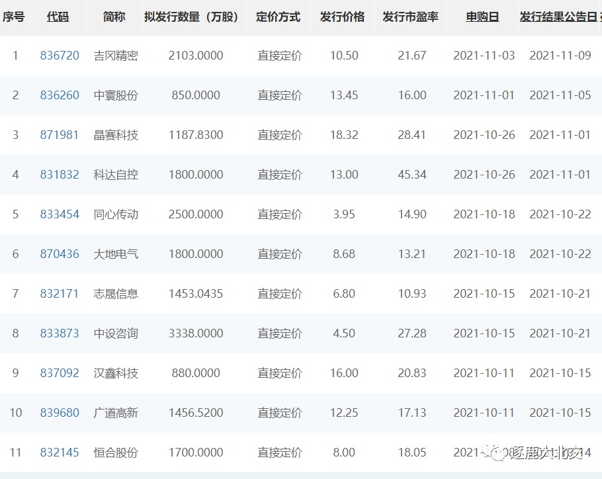The height and width of the screenshot is (479, 602).
Task: Select company name 恒合股份
Action: click(116, 453)
